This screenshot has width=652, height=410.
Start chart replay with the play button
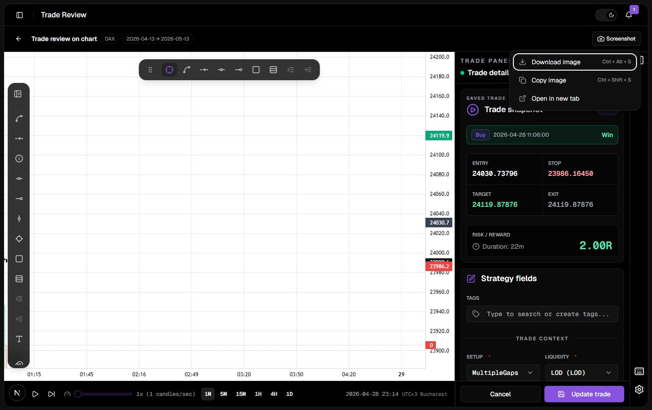tap(35, 394)
